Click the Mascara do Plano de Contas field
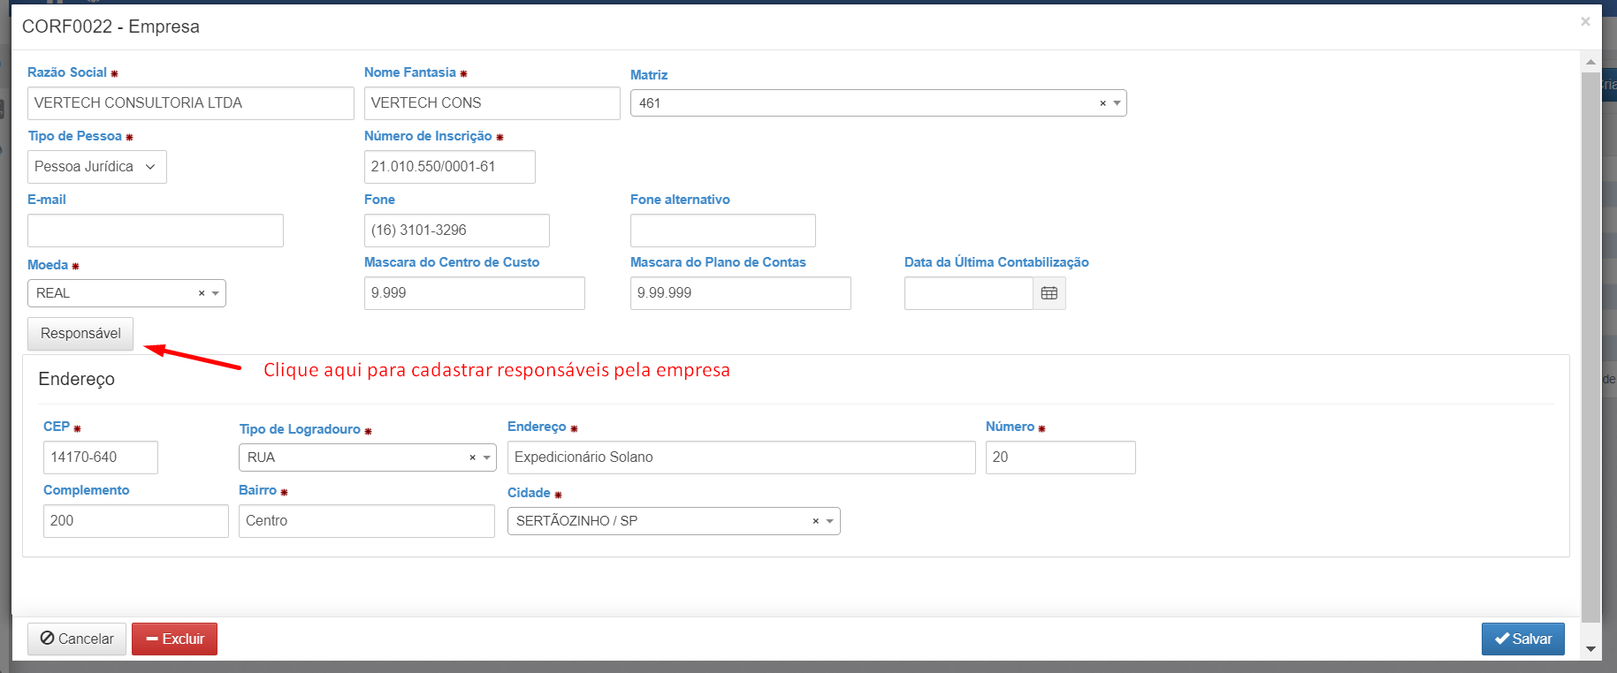 (x=741, y=293)
